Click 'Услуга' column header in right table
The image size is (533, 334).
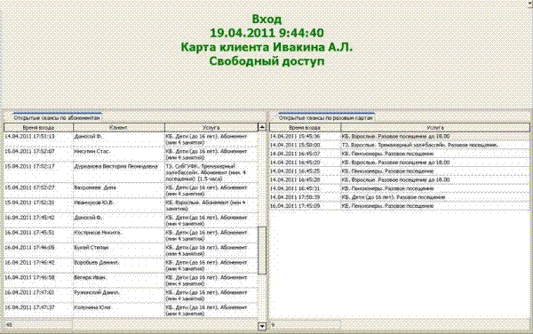pos(435,127)
